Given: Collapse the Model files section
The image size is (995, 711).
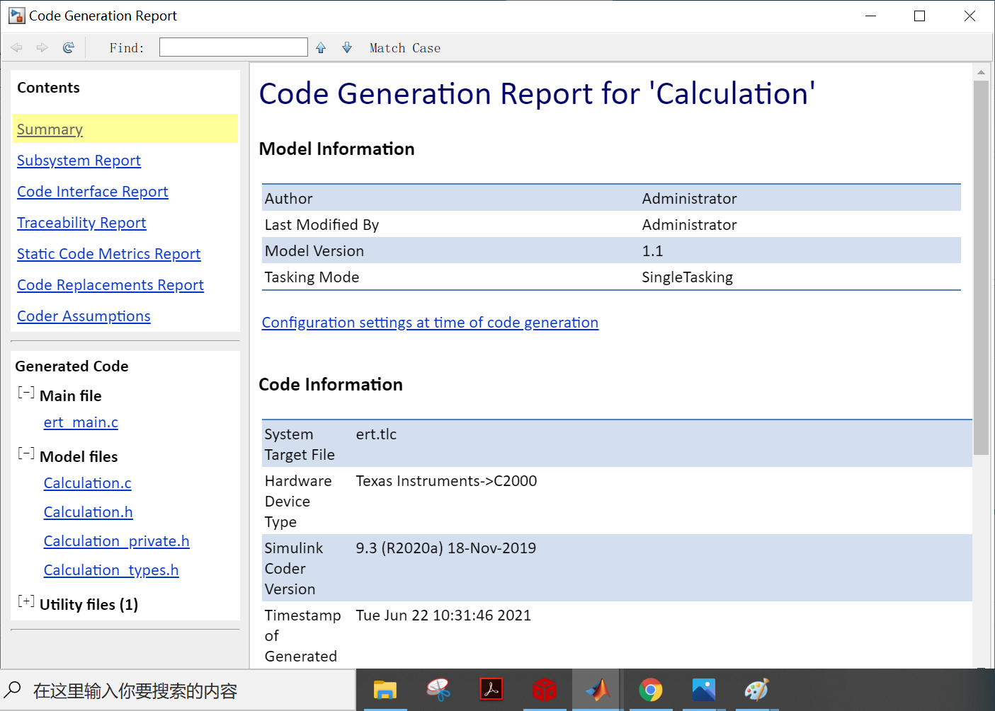Looking at the screenshot, I should coord(26,453).
